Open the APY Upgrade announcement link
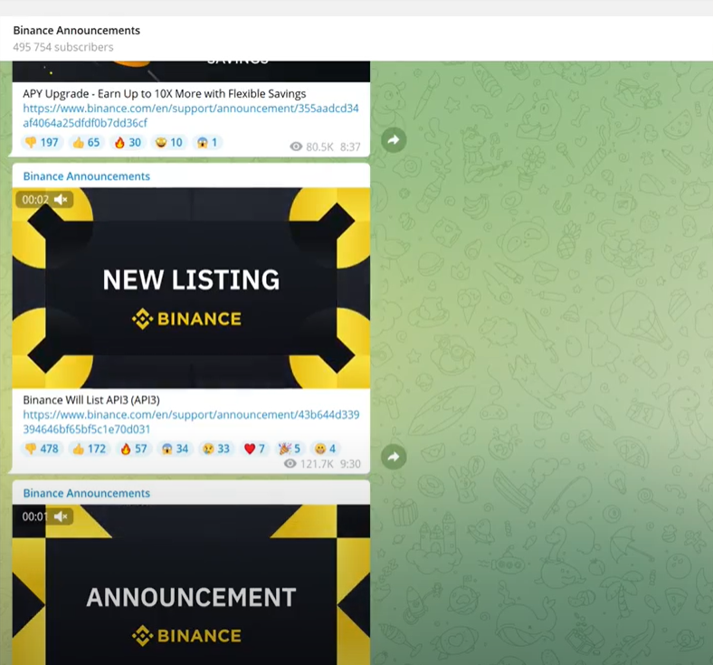 [x=191, y=116]
